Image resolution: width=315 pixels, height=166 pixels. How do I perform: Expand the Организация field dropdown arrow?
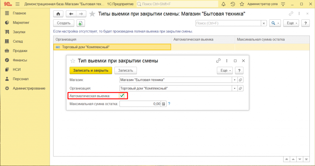pyautogui.click(x=235, y=88)
